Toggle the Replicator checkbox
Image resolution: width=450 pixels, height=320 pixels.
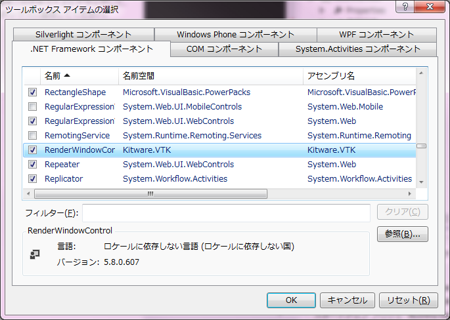[32, 179]
